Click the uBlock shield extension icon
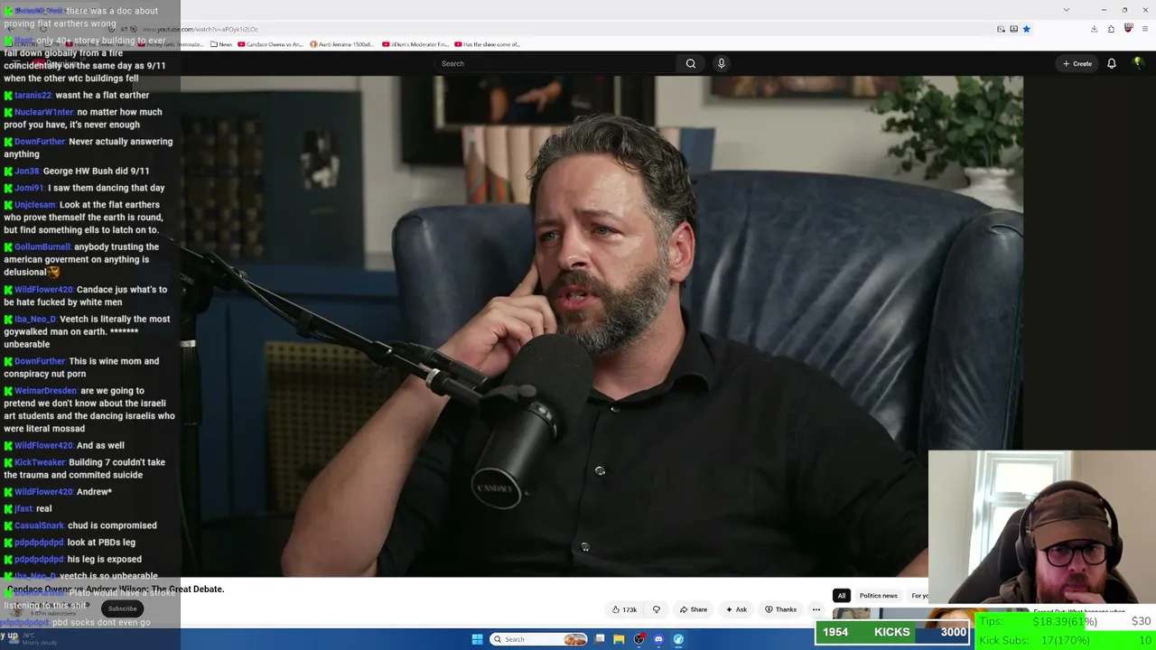Viewport: 1156px width, 650px height. [1128, 29]
